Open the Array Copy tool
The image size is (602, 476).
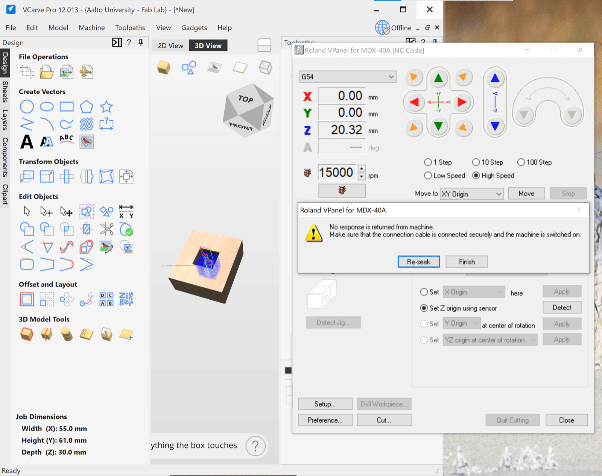point(47,299)
